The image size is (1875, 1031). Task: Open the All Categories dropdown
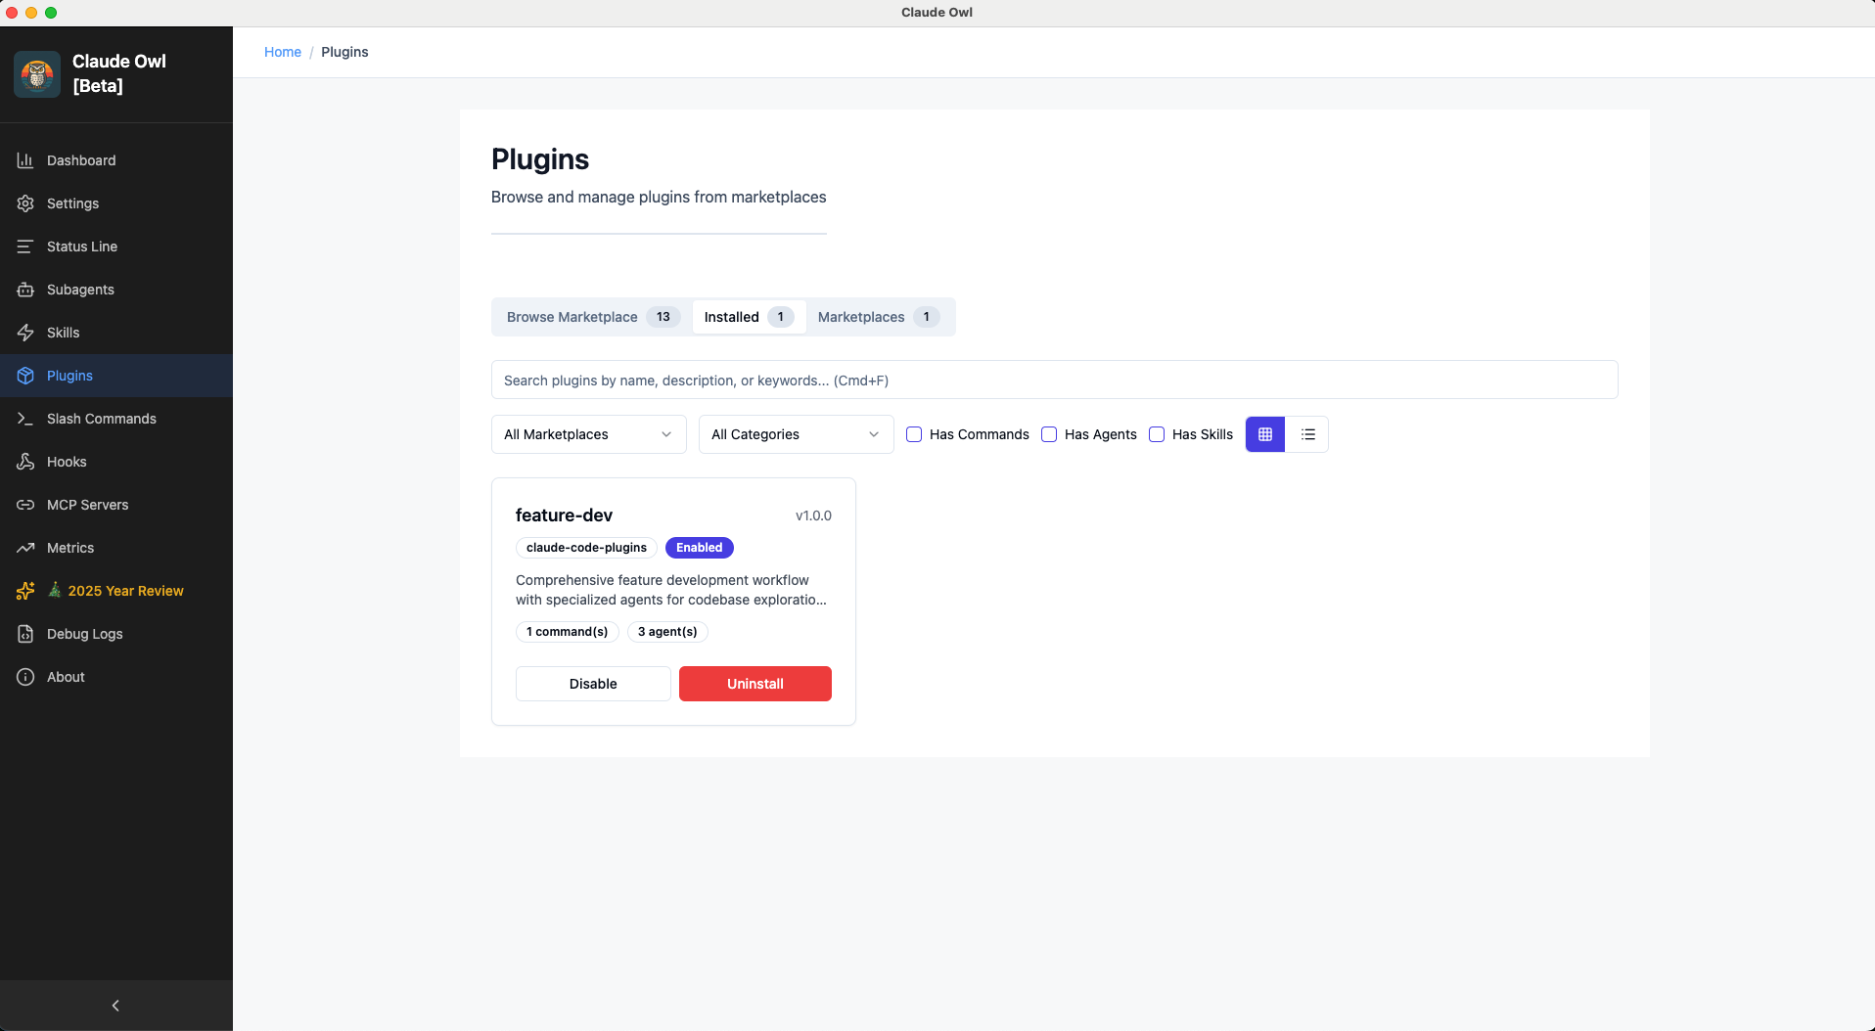(x=795, y=434)
